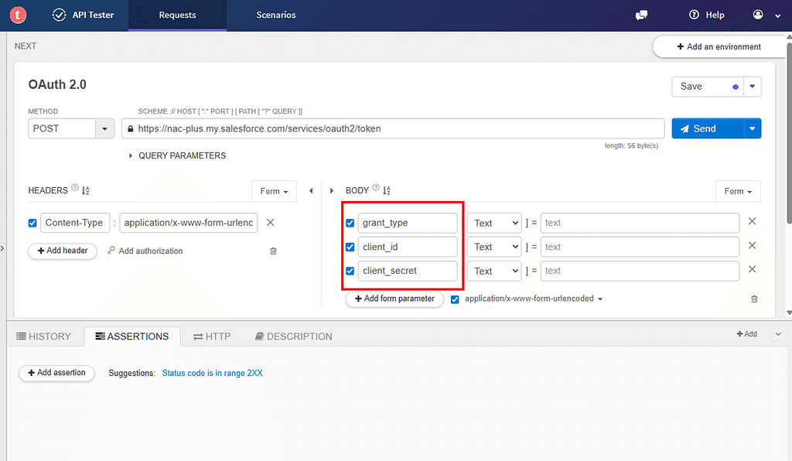Click the Save button

click(x=708, y=87)
